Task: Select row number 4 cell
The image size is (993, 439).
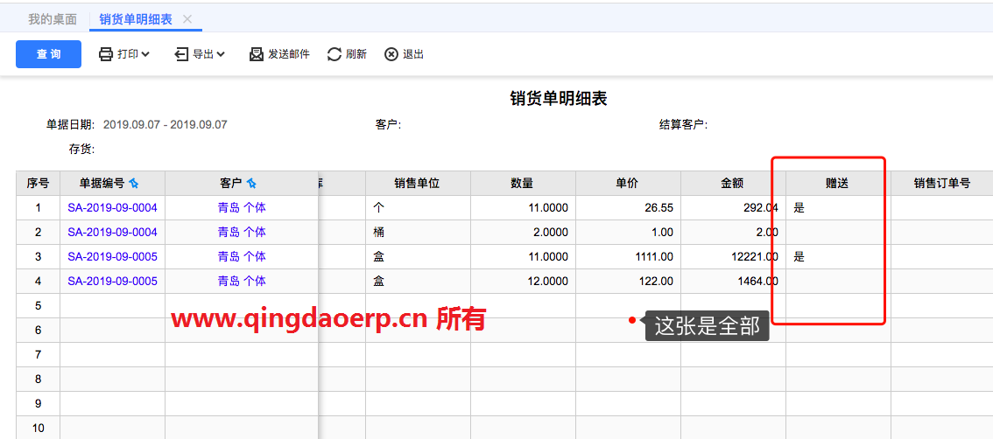Action: tap(38, 282)
